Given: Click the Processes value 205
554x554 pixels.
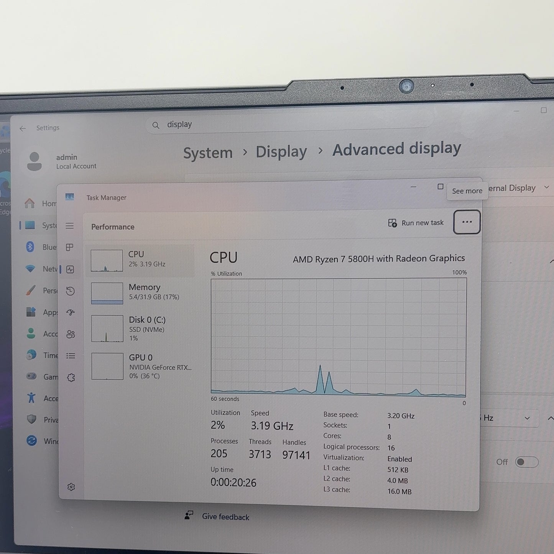Looking at the screenshot, I should click(x=219, y=454).
